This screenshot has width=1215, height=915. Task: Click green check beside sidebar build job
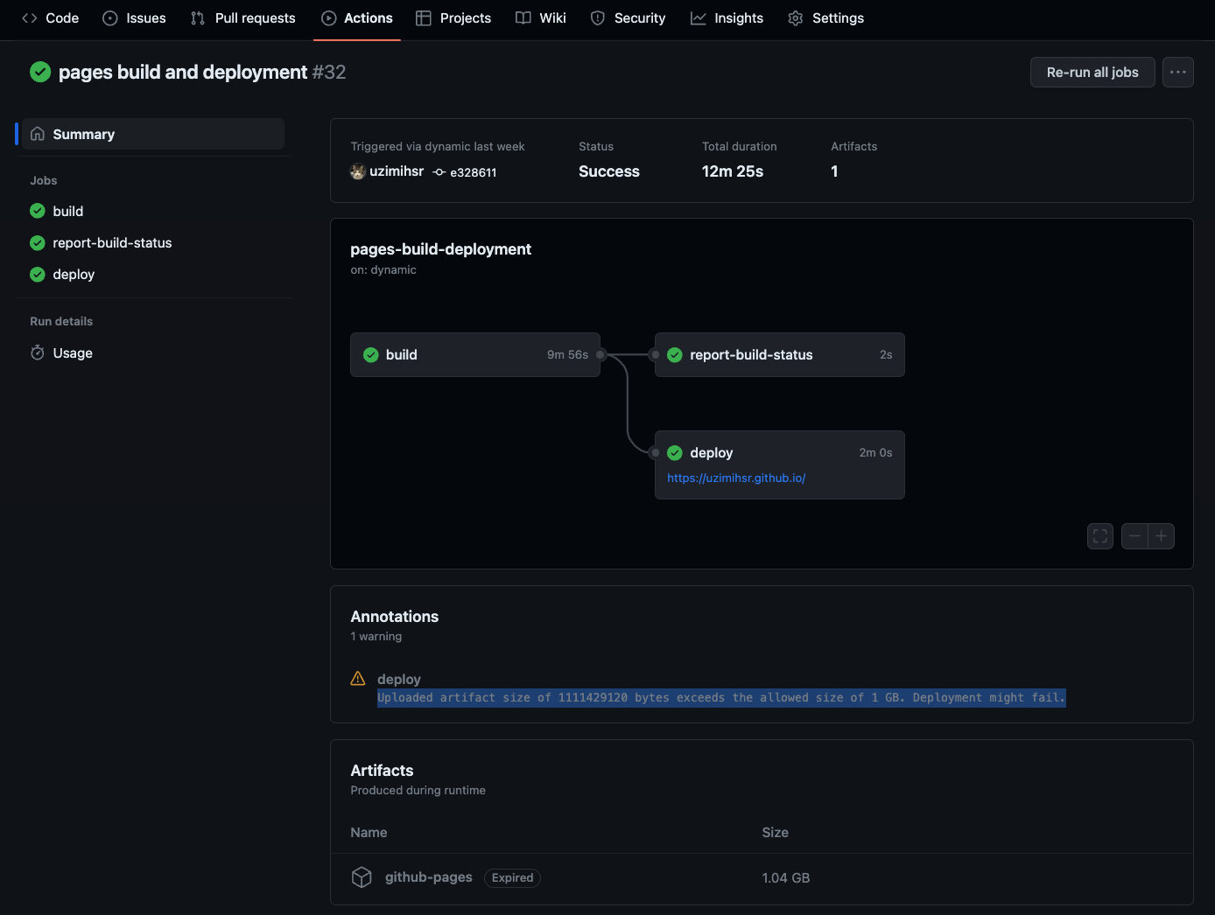[38, 211]
